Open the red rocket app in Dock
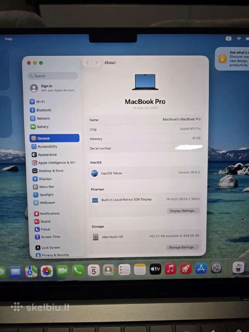This screenshot has height=332, width=249. [186, 269]
